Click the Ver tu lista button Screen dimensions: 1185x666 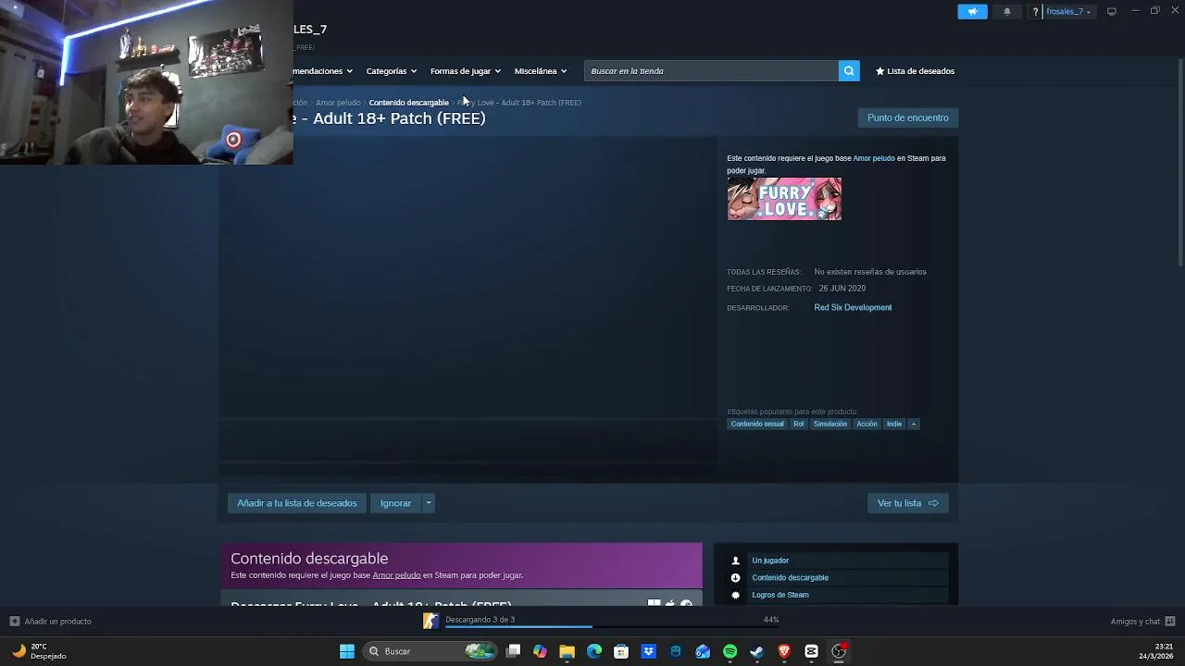[x=908, y=503]
